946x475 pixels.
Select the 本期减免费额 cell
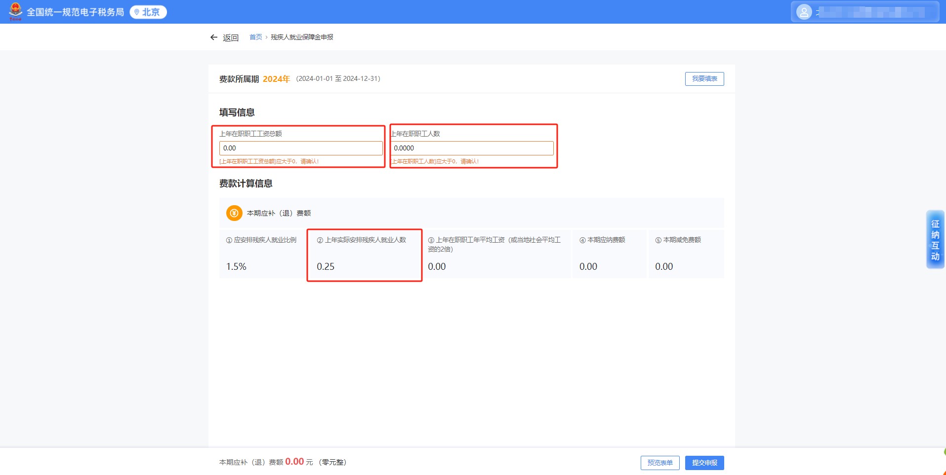(686, 254)
